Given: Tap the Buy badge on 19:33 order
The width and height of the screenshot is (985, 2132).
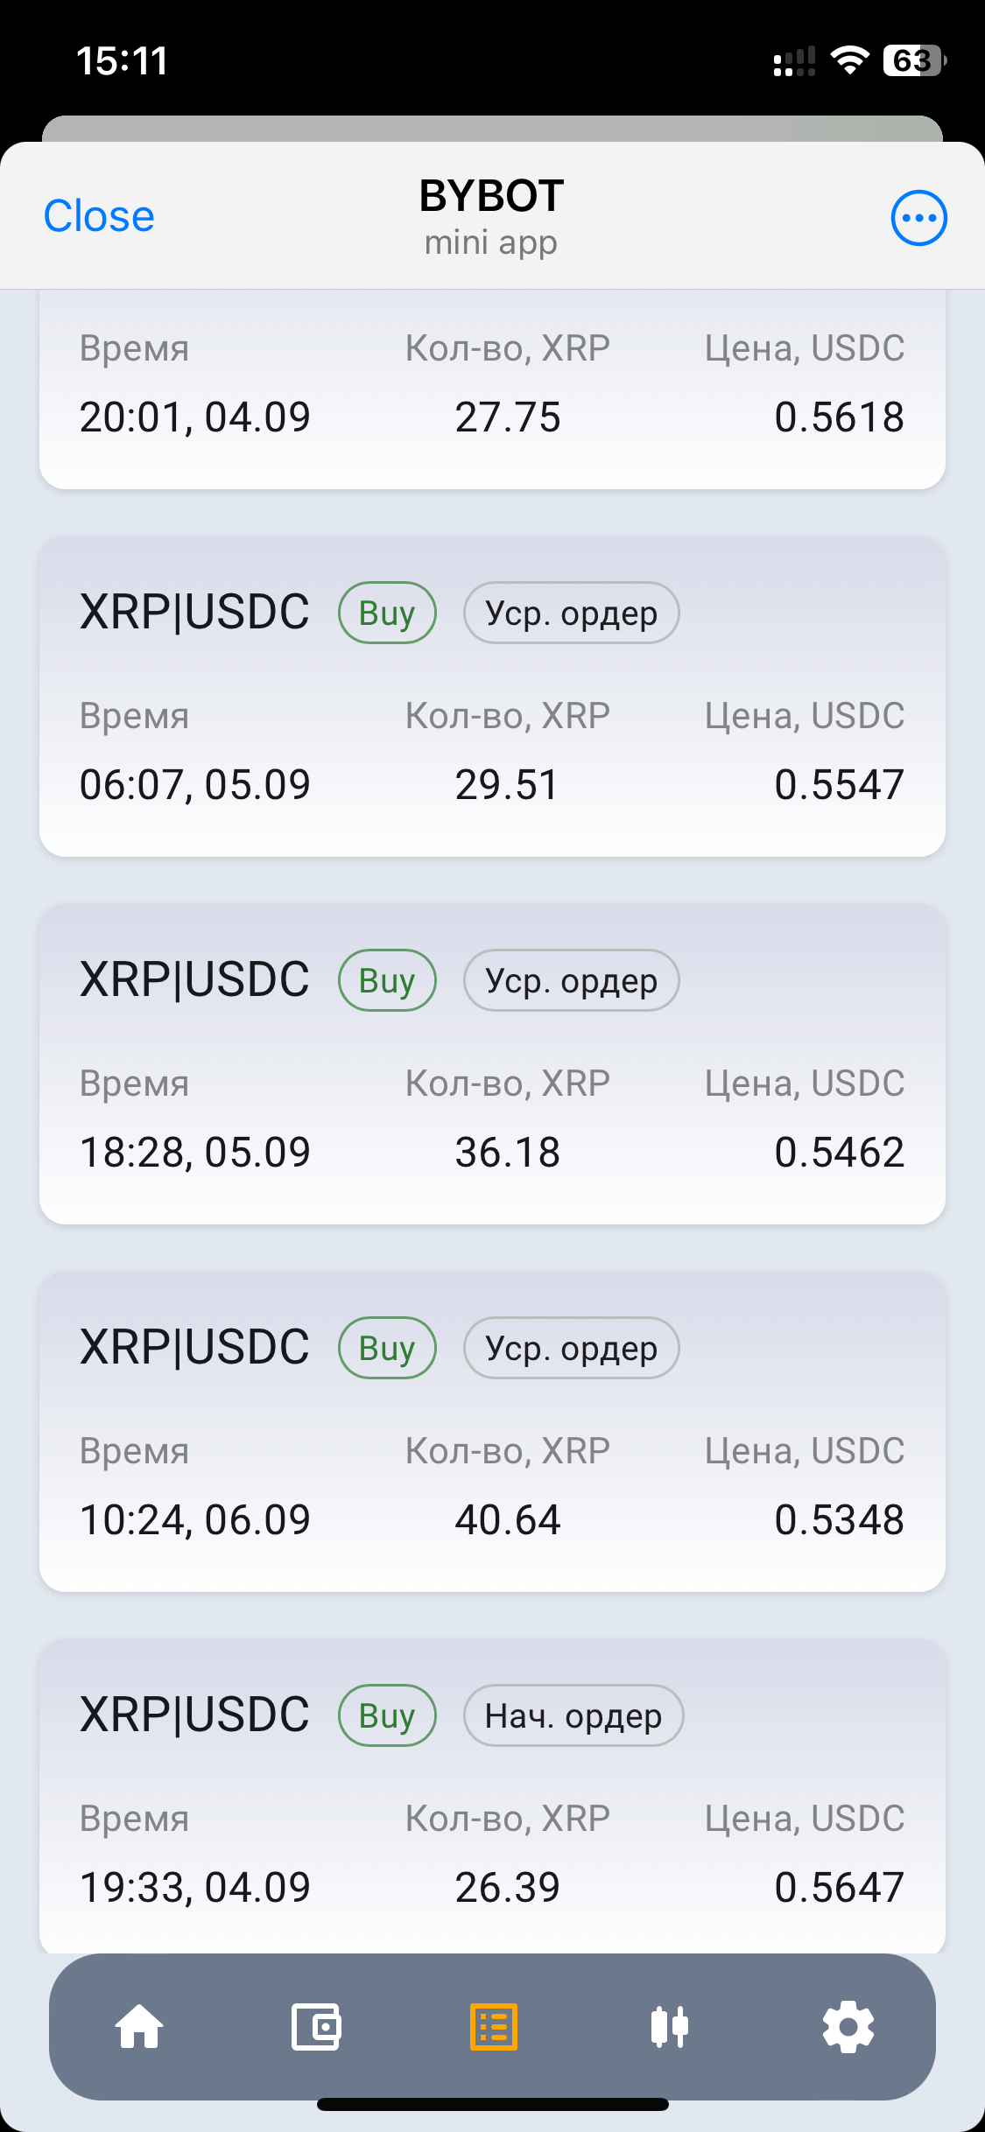Looking at the screenshot, I should 387,1715.
